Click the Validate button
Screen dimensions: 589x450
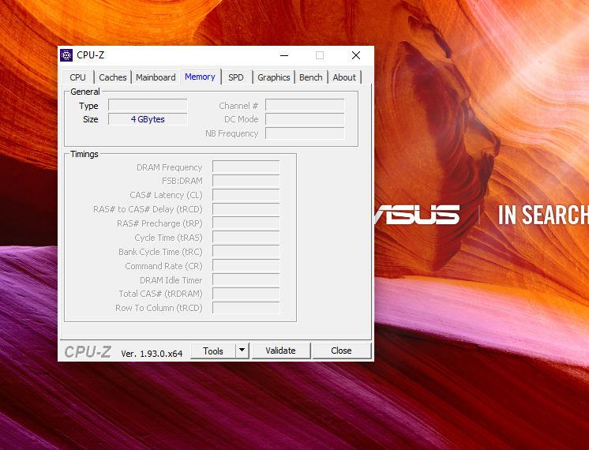coord(280,351)
